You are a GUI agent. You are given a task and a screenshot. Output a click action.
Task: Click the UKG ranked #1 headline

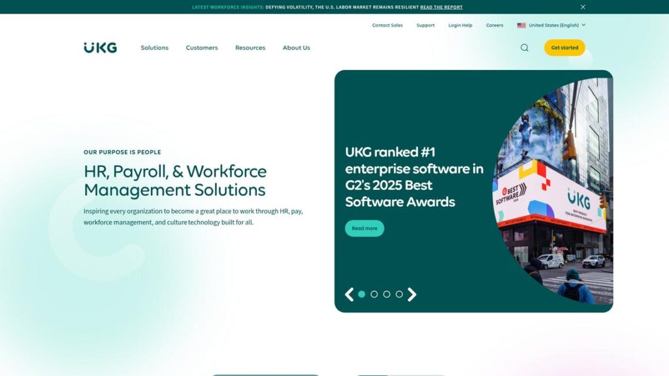point(414,177)
